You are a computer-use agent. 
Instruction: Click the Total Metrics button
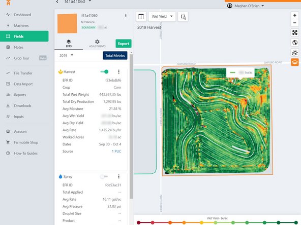(115, 55)
